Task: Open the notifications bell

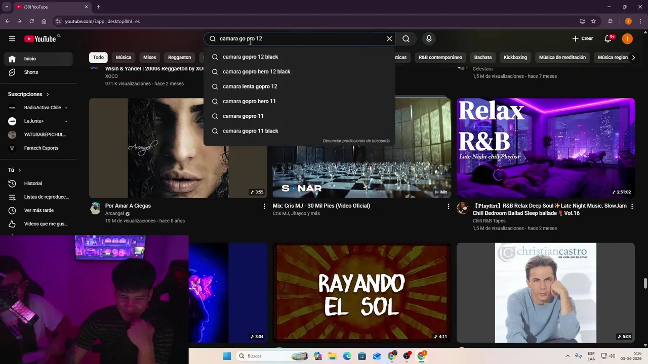Action: 609,39
